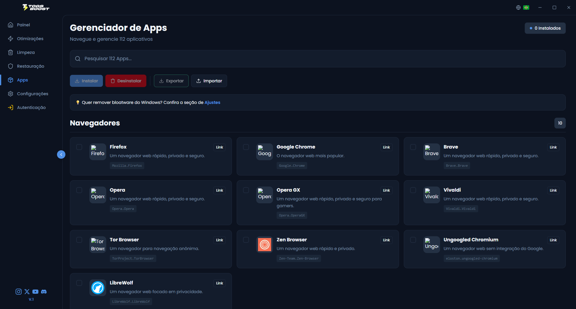The width and height of the screenshot is (576, 309).
Task: Open the Brave Link button
Action: point(553,147)
